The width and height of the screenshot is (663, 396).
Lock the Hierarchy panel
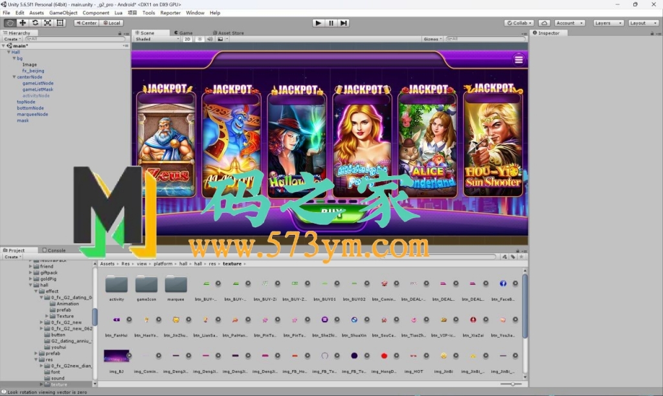pos(120,33)
